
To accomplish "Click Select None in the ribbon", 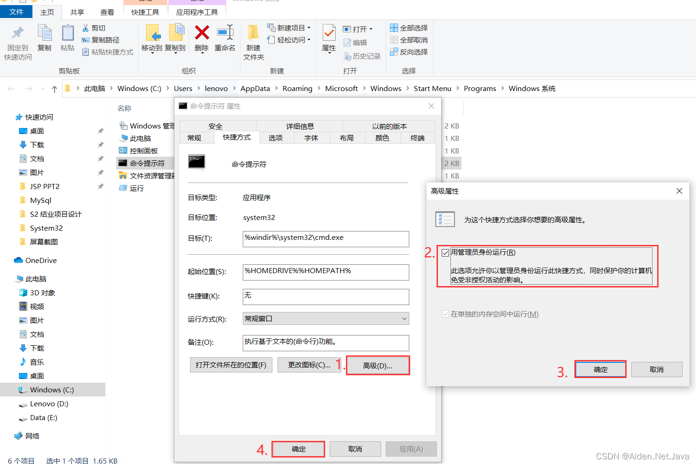I will pos(409,40).
